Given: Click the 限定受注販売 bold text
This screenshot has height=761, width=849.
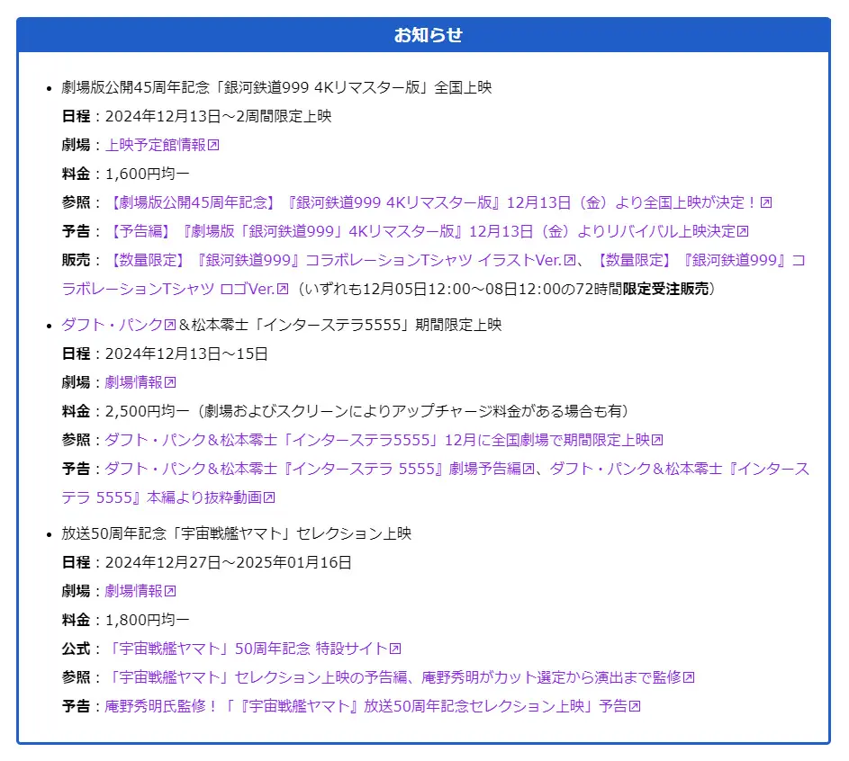Looking at the screenshot, I should [665, 289].
